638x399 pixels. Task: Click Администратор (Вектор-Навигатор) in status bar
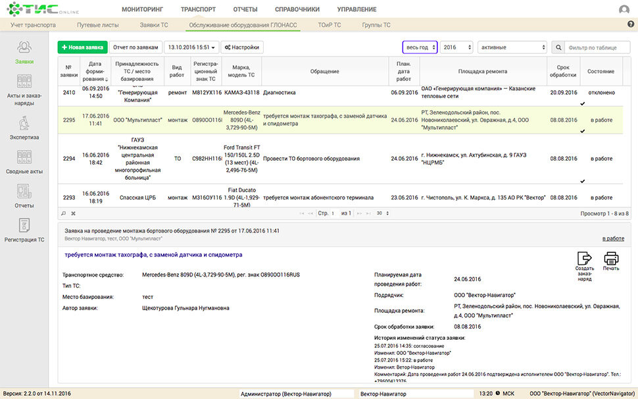tap(285, 394)
